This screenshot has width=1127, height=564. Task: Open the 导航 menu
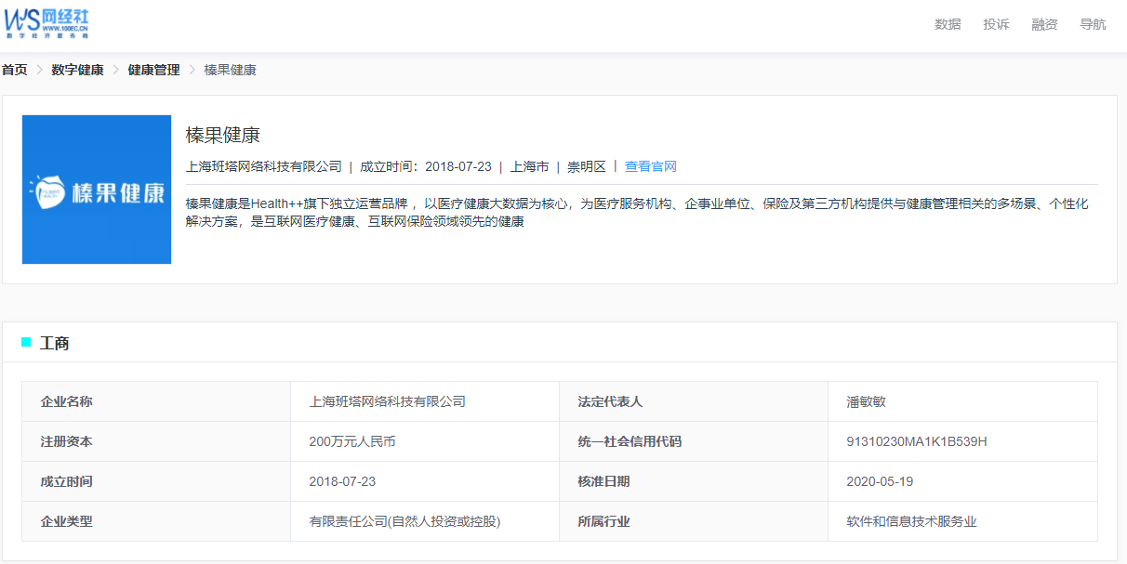pos(1093,24)
